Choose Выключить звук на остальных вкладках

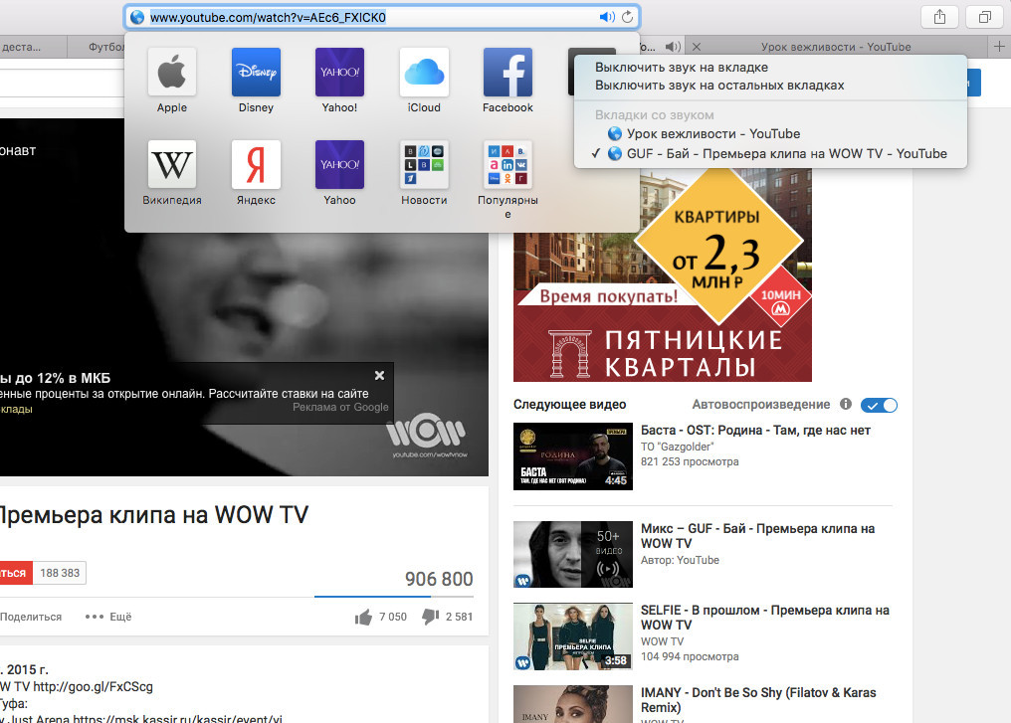719,86
